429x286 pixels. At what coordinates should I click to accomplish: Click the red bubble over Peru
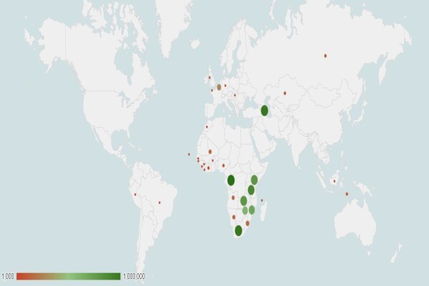tap(135, 194)
